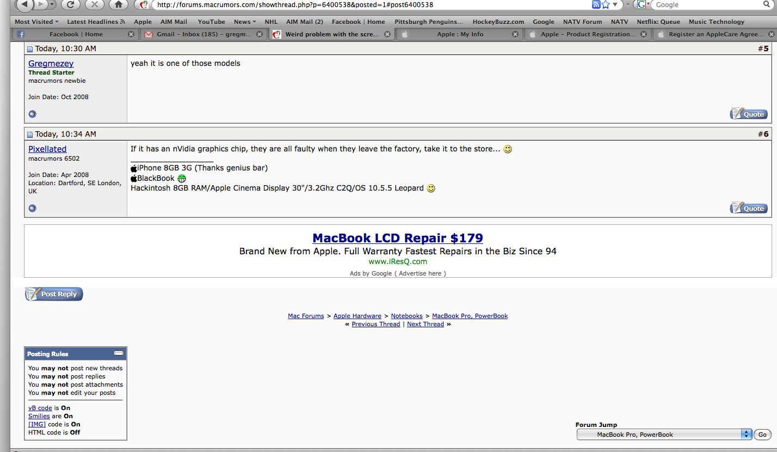Screen dimensions: 777x452
Task: Open the Music Technology bookmark
Action: tap(716, 22)
